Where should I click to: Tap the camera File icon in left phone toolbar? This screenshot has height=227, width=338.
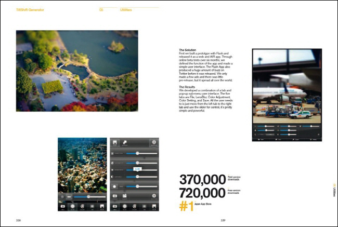point(62,207)
